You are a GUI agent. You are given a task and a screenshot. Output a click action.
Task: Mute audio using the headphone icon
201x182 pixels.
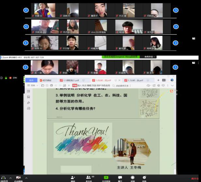[x=4, y=178]
